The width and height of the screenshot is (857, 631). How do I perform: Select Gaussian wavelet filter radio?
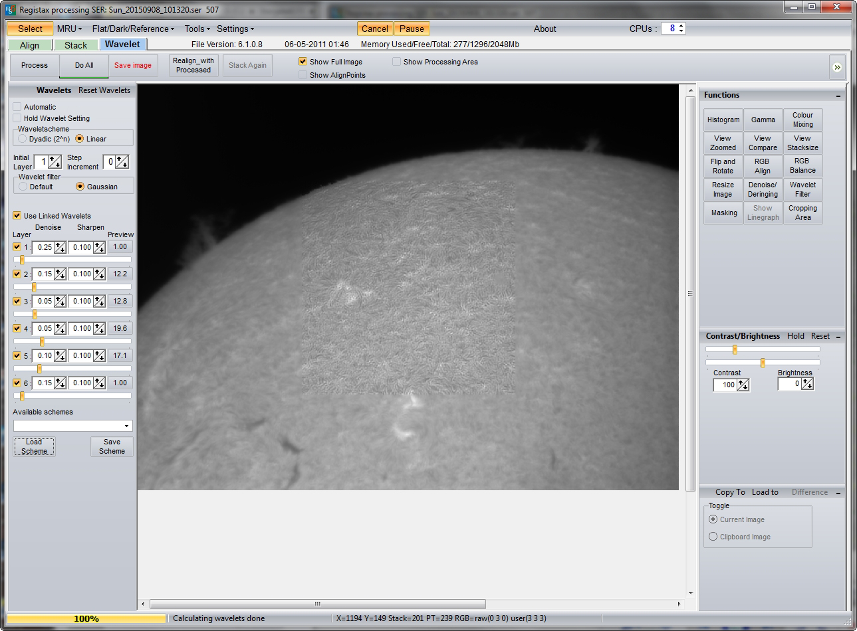click(x=80, y=187)
